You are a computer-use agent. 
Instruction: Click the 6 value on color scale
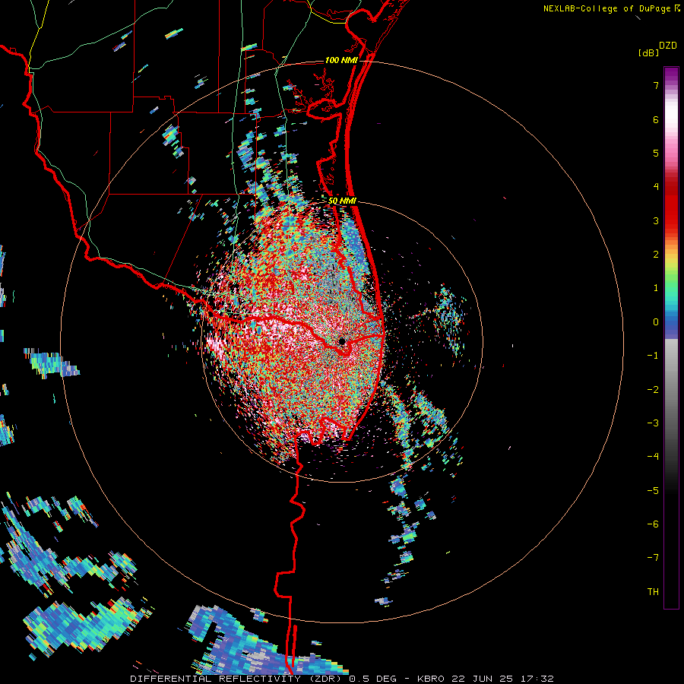(656, 119)
